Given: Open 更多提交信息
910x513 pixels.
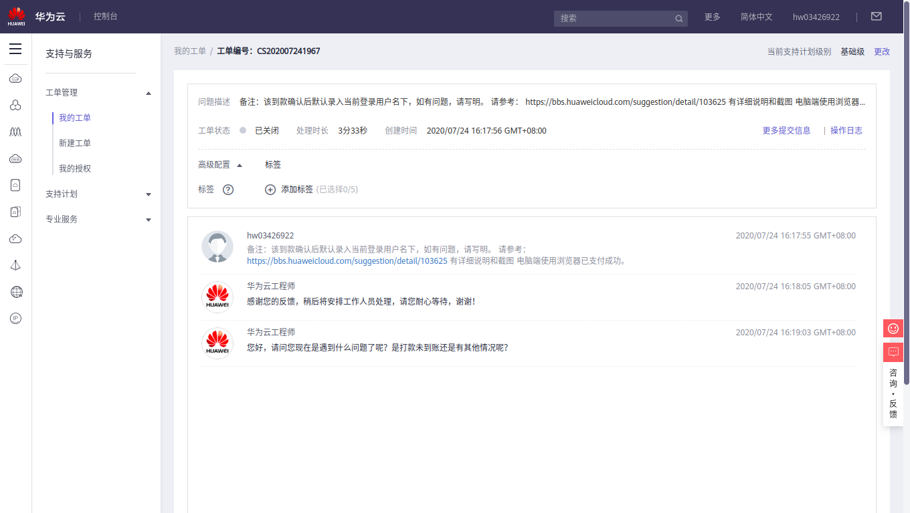Looking at the screenshot, I should [786, 130].
